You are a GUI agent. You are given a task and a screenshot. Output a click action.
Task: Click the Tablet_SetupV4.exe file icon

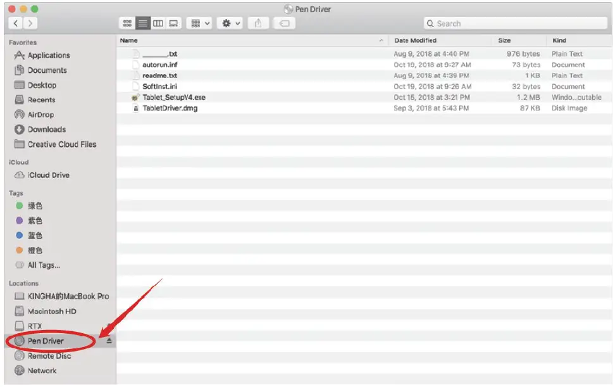click(x=135, y=98)
